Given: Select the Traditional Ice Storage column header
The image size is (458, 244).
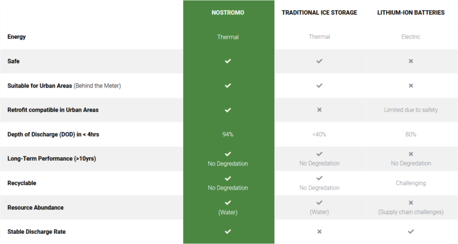Looking at the screenshot, I should point(320,12).
